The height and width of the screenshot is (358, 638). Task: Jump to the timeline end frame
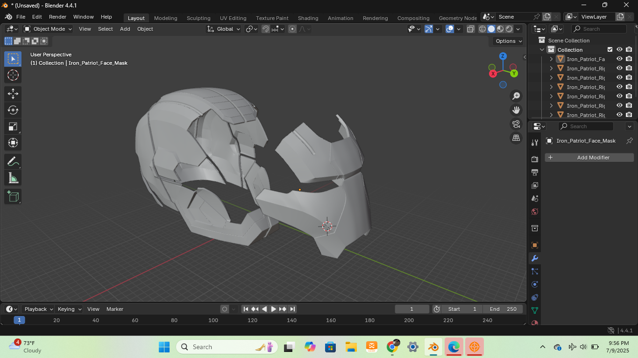[x=292, y=309]
